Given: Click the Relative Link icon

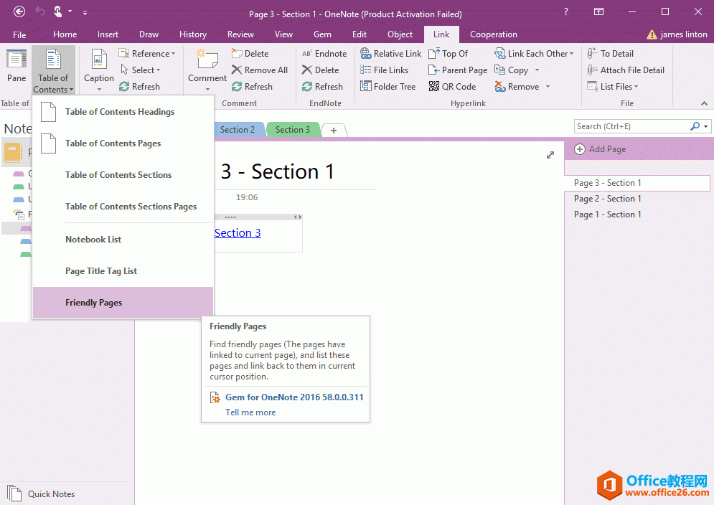Looking at the screenshot, I should [366, 54].
